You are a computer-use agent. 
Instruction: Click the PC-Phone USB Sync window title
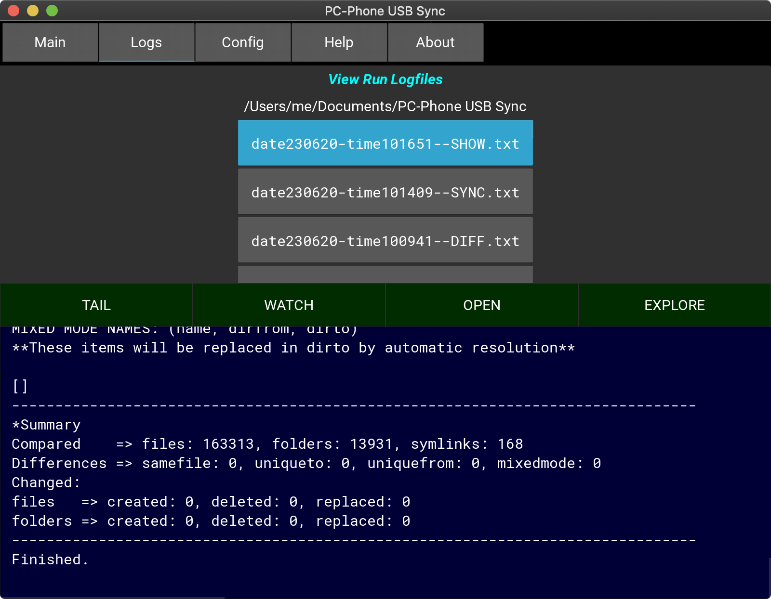tap(385, 11)
